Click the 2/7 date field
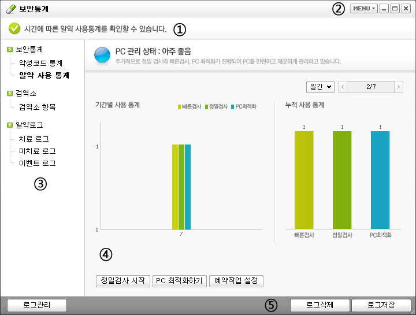416x315 pixels. (x=370, y=87)
